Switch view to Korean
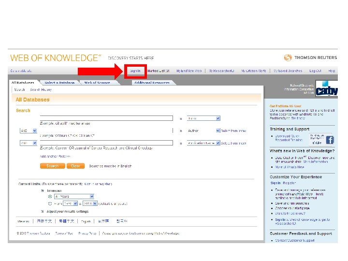The image size is (348, 261). coord(122,221)
